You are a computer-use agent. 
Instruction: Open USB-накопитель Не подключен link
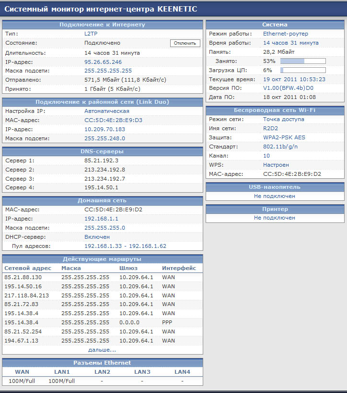coord(275,196)
